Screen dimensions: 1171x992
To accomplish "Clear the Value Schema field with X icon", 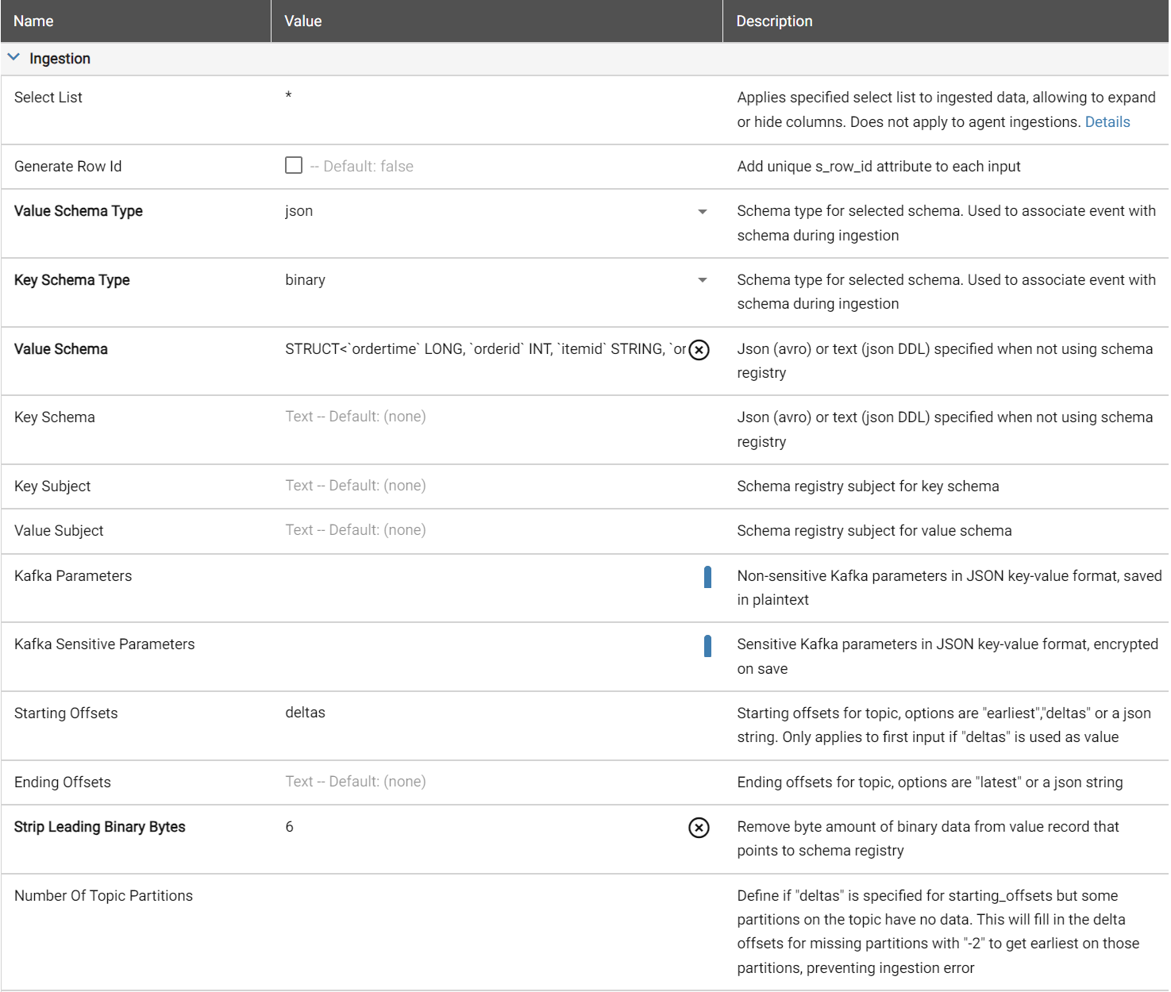I will [699, 350].
